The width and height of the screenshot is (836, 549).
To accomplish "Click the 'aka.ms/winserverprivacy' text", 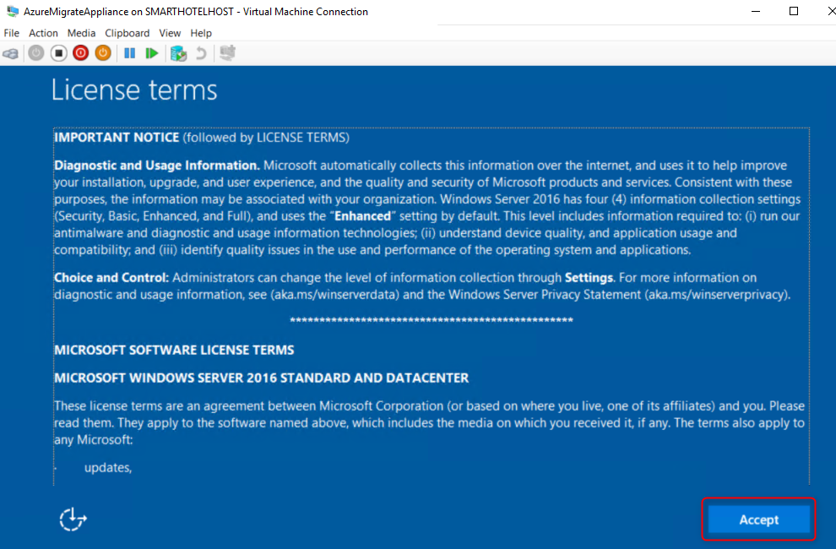I will coord(715,295).
